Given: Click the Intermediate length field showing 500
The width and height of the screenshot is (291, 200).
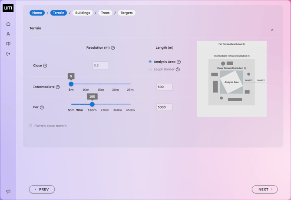Looking at the screenshot, I should coord(165,87).
